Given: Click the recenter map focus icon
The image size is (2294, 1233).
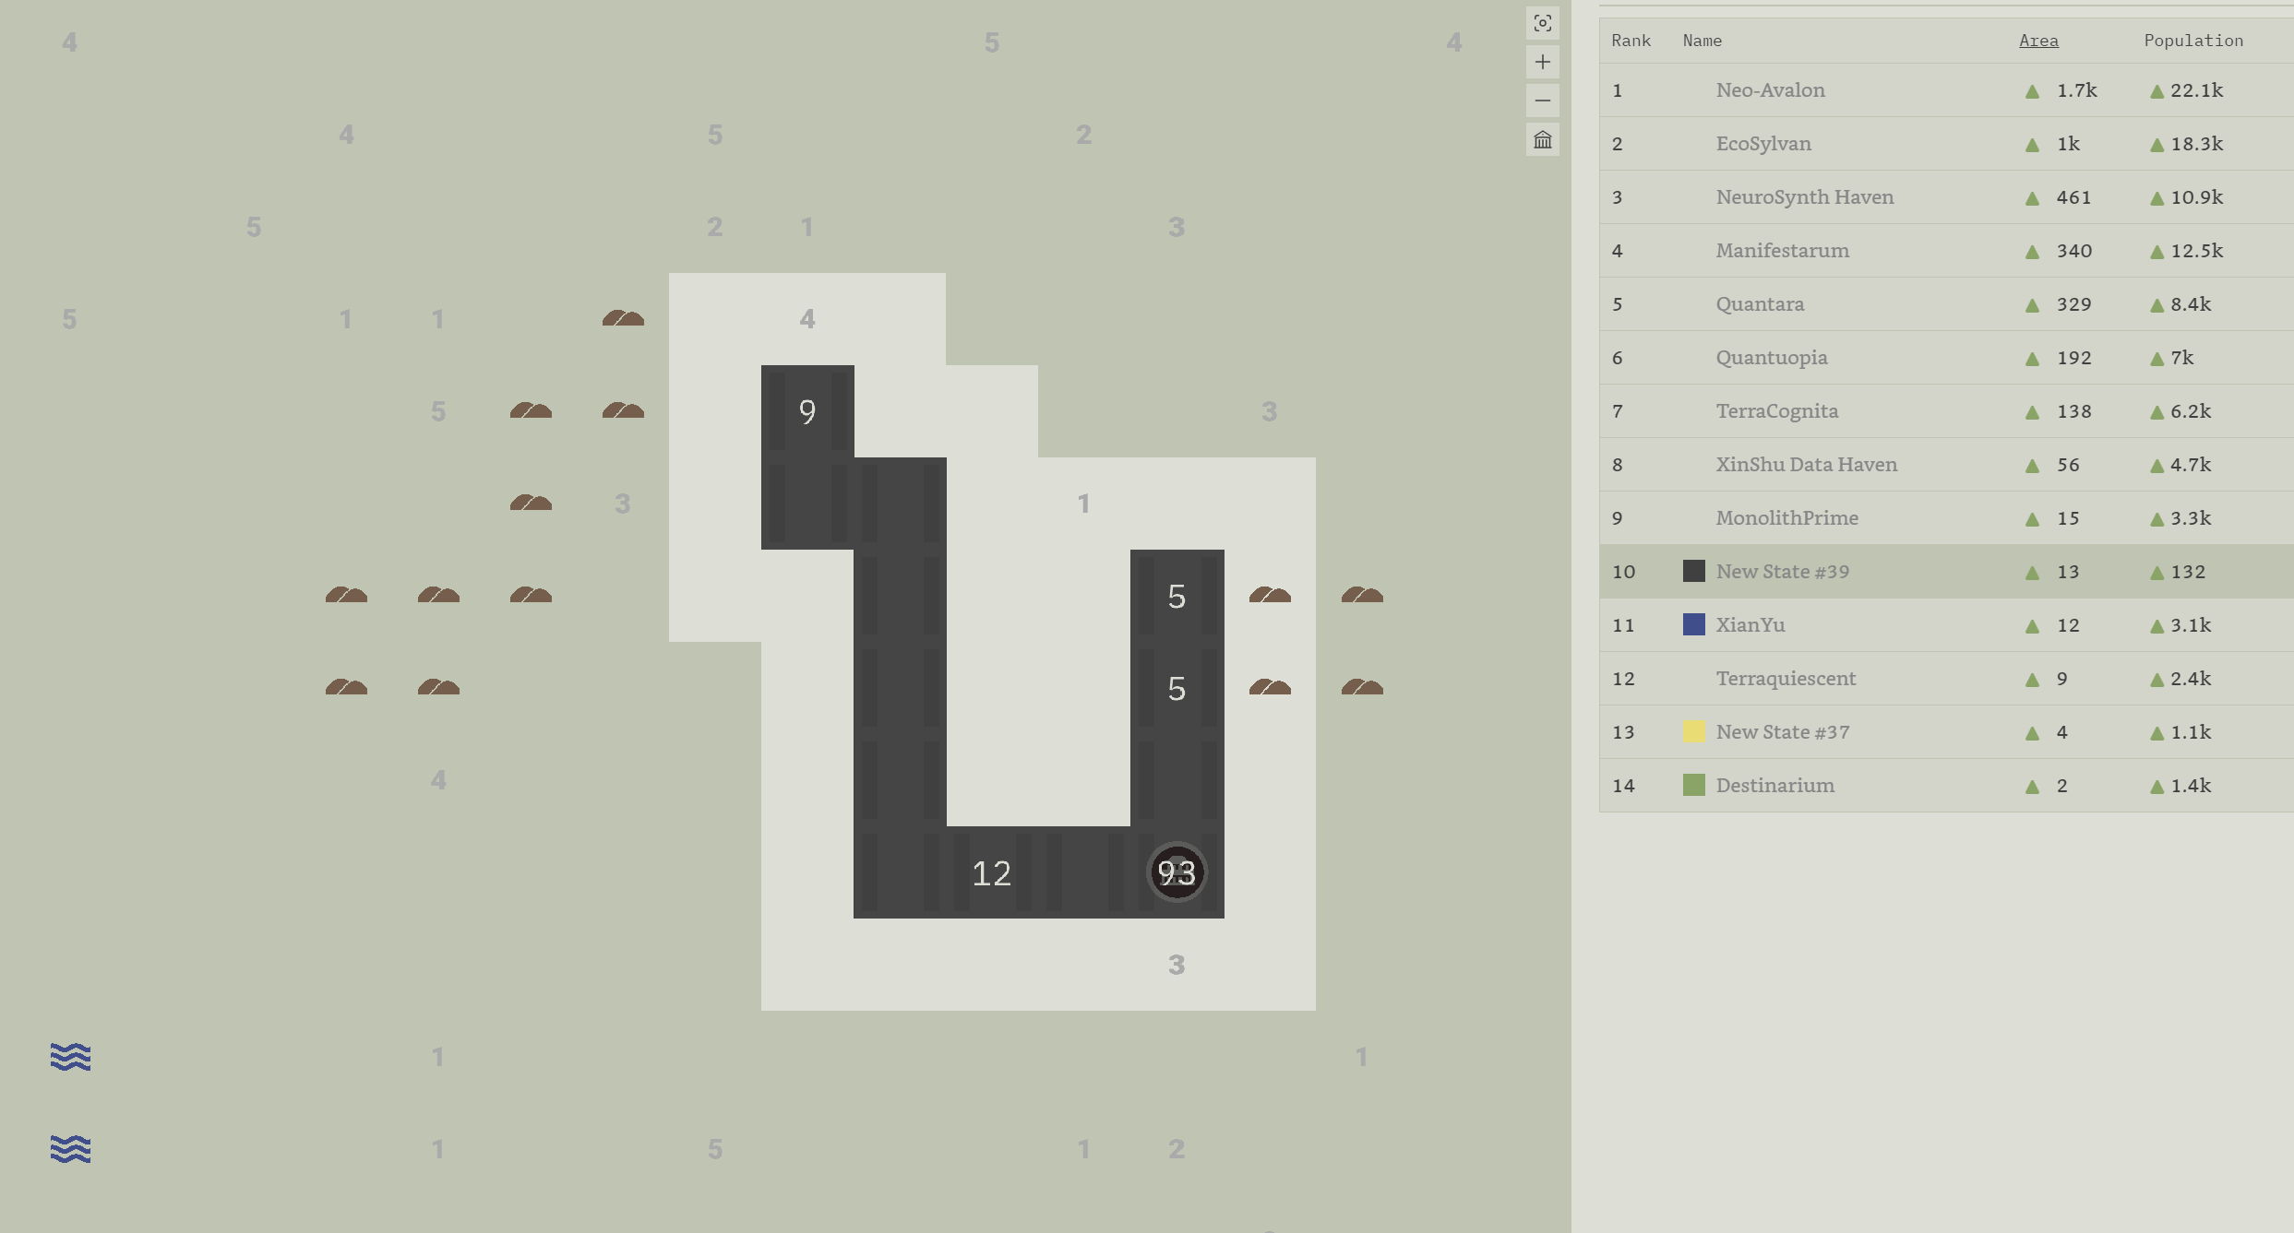Looking at the screenshot, I should 1542,23.
